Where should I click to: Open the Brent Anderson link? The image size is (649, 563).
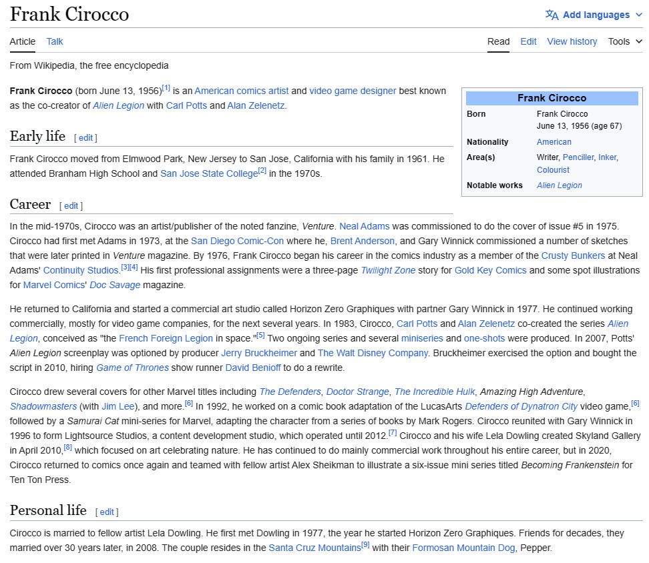(x=362, y=241)
